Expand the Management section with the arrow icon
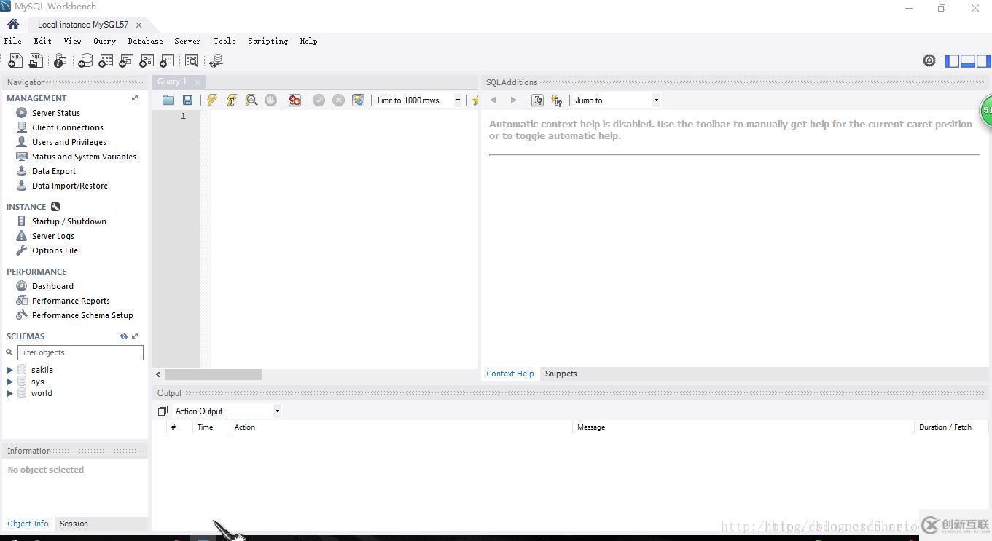 click(x=135, y=98)
